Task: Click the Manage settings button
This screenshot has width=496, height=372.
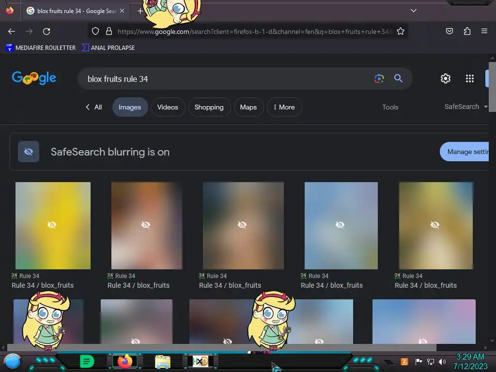Action: (x=465, y=152)
